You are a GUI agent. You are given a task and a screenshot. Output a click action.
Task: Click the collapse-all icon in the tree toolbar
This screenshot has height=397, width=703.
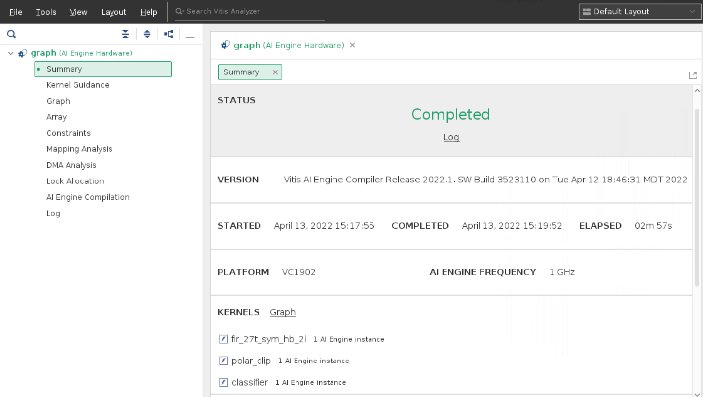(125, 34)
